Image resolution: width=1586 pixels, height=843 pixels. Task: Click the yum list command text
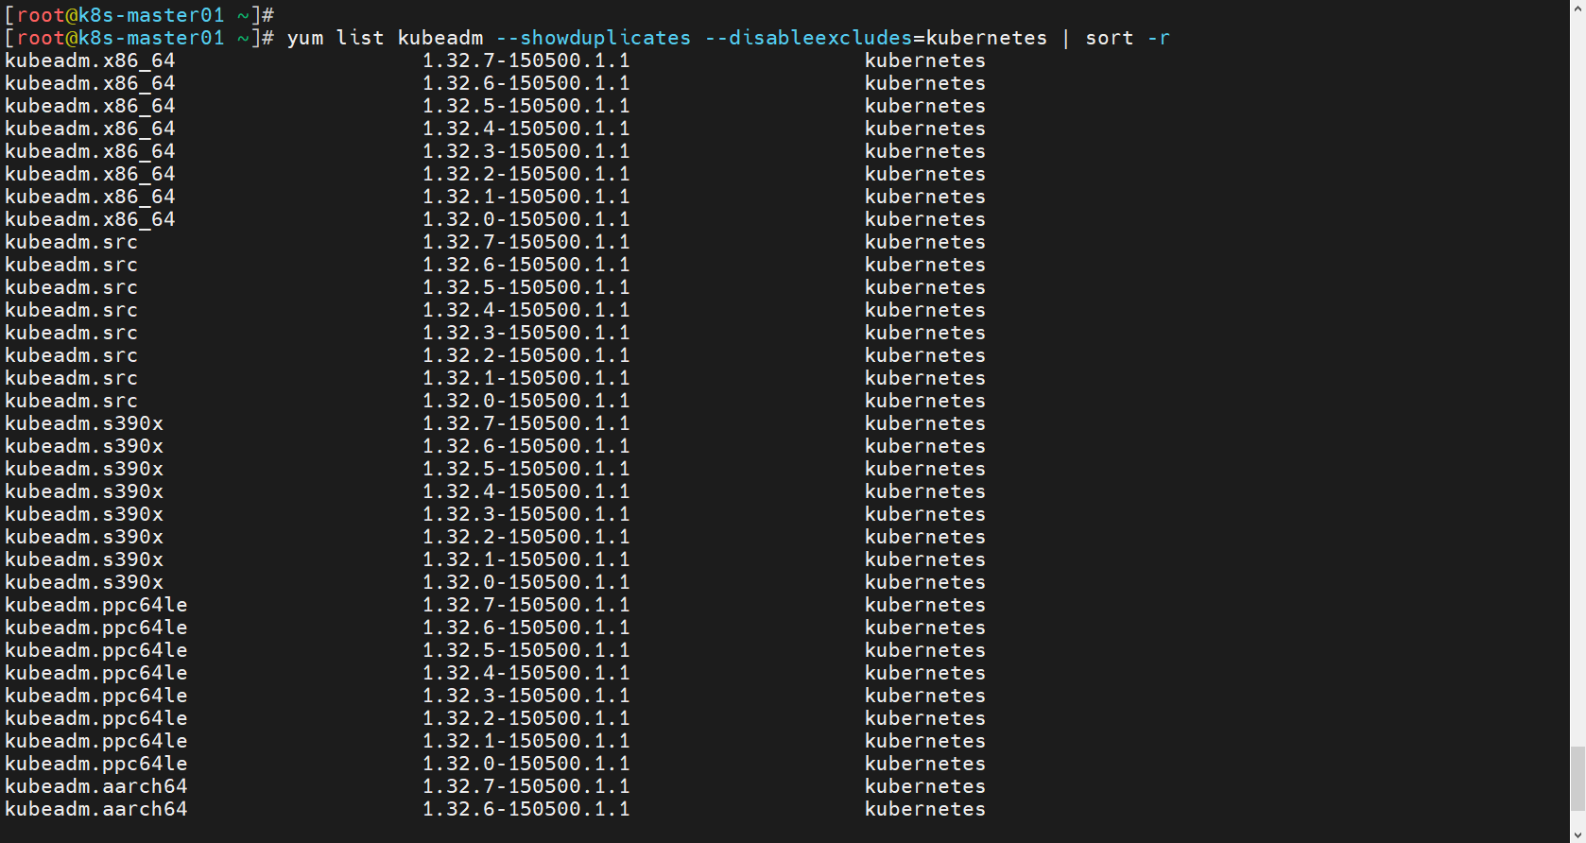[336, 38]
